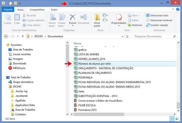Open the Copiar para dropdown
The height and width of the screenshot is (123, 182).
pos(62,20)
